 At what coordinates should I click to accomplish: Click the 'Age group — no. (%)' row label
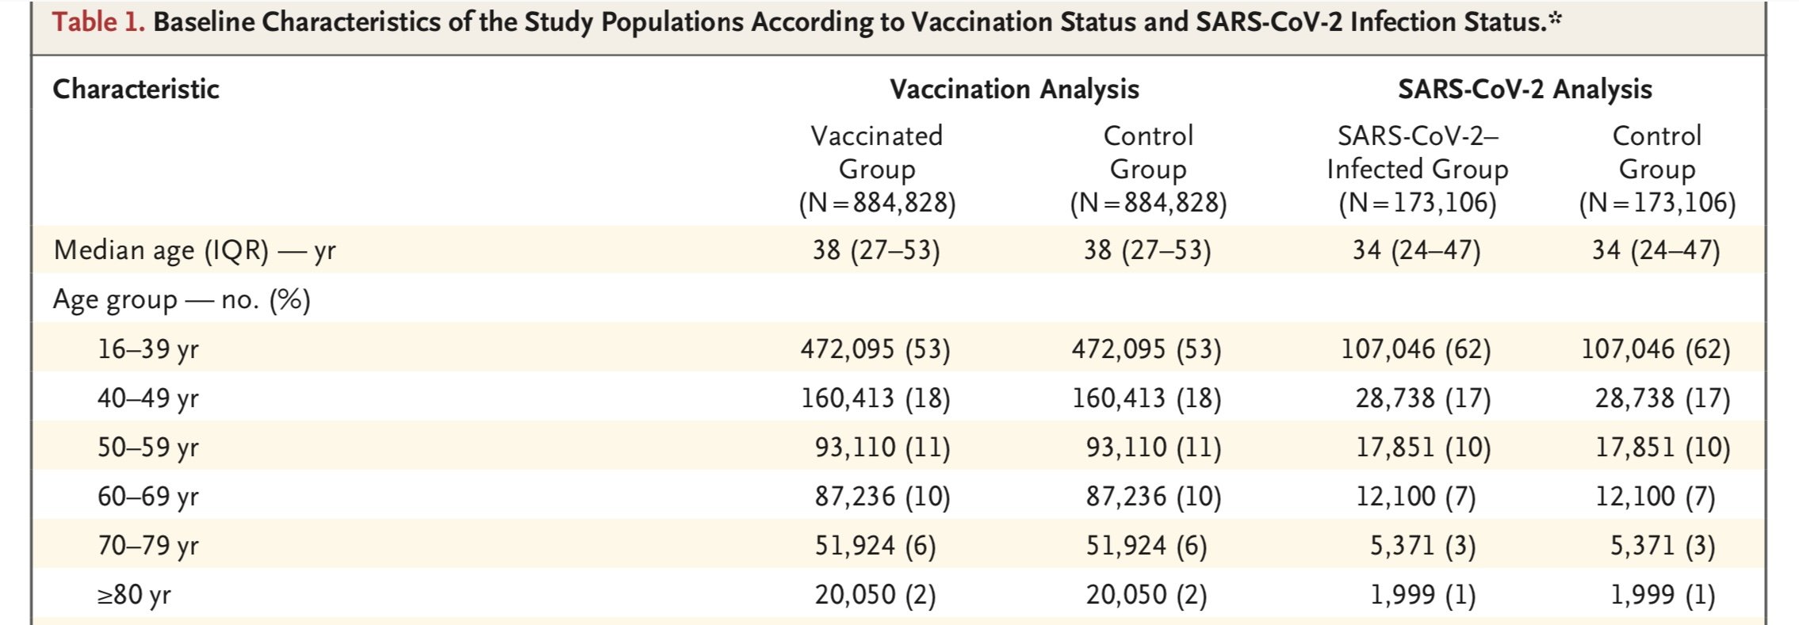pos(182,299)
